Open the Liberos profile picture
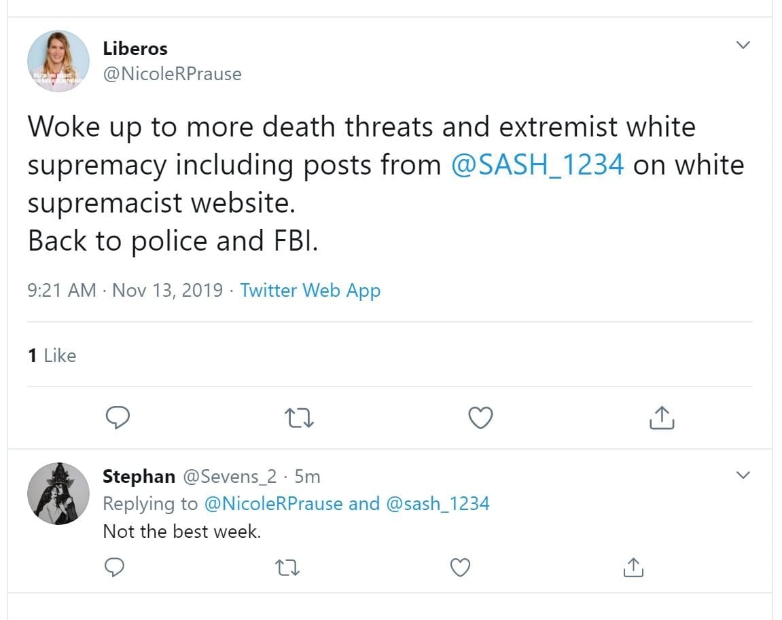This screenshot has height=620, width=782. pyautogui.click(x=58, y=61)
